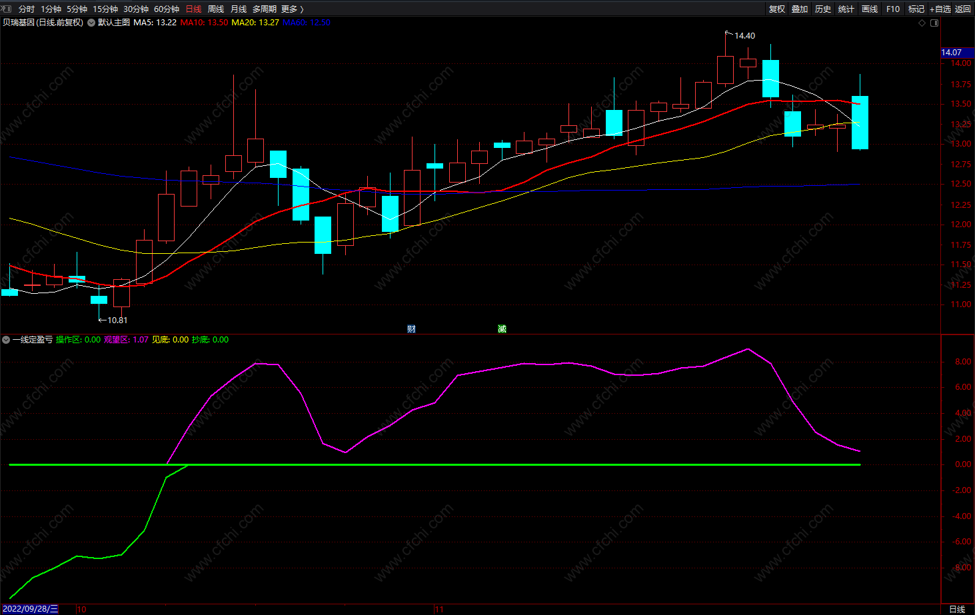The image size is (975, 615).
Task: Click the month 11 marker on time axis
Action: coord(439,609)
